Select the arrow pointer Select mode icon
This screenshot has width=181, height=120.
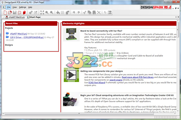point(105,12)
